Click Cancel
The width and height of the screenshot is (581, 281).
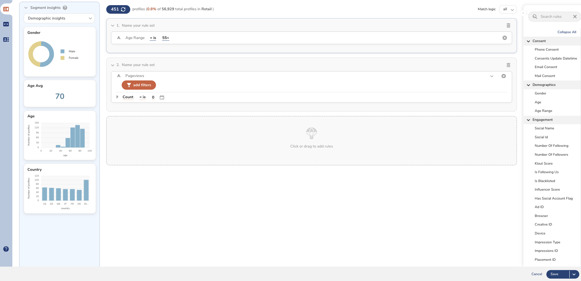click(537, 274)
